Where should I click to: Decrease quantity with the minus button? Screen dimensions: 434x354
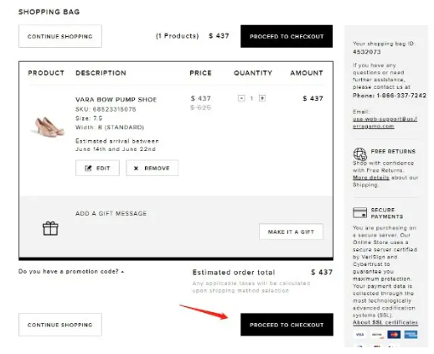(241, 98)
